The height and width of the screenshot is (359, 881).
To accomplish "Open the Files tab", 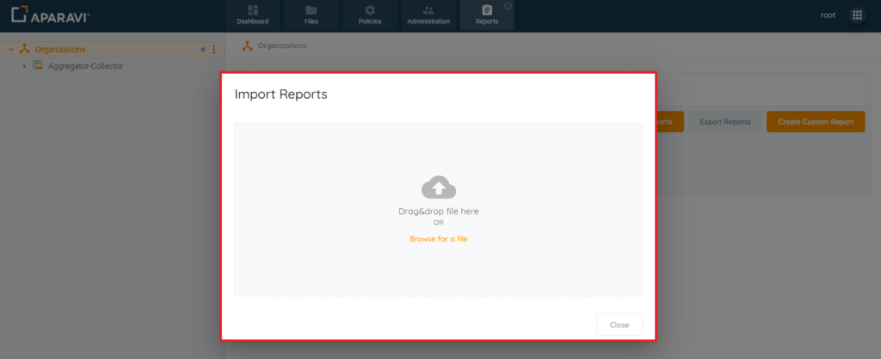I will click(311, 15).
